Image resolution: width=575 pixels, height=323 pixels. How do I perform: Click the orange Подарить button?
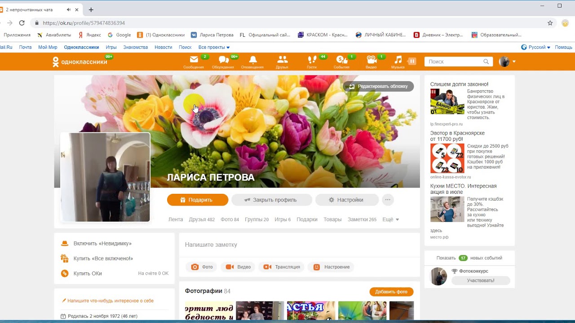[198, 200]
